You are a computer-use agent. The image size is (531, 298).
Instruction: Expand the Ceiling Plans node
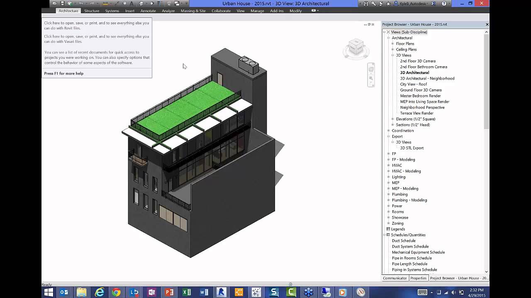(392, 49)
